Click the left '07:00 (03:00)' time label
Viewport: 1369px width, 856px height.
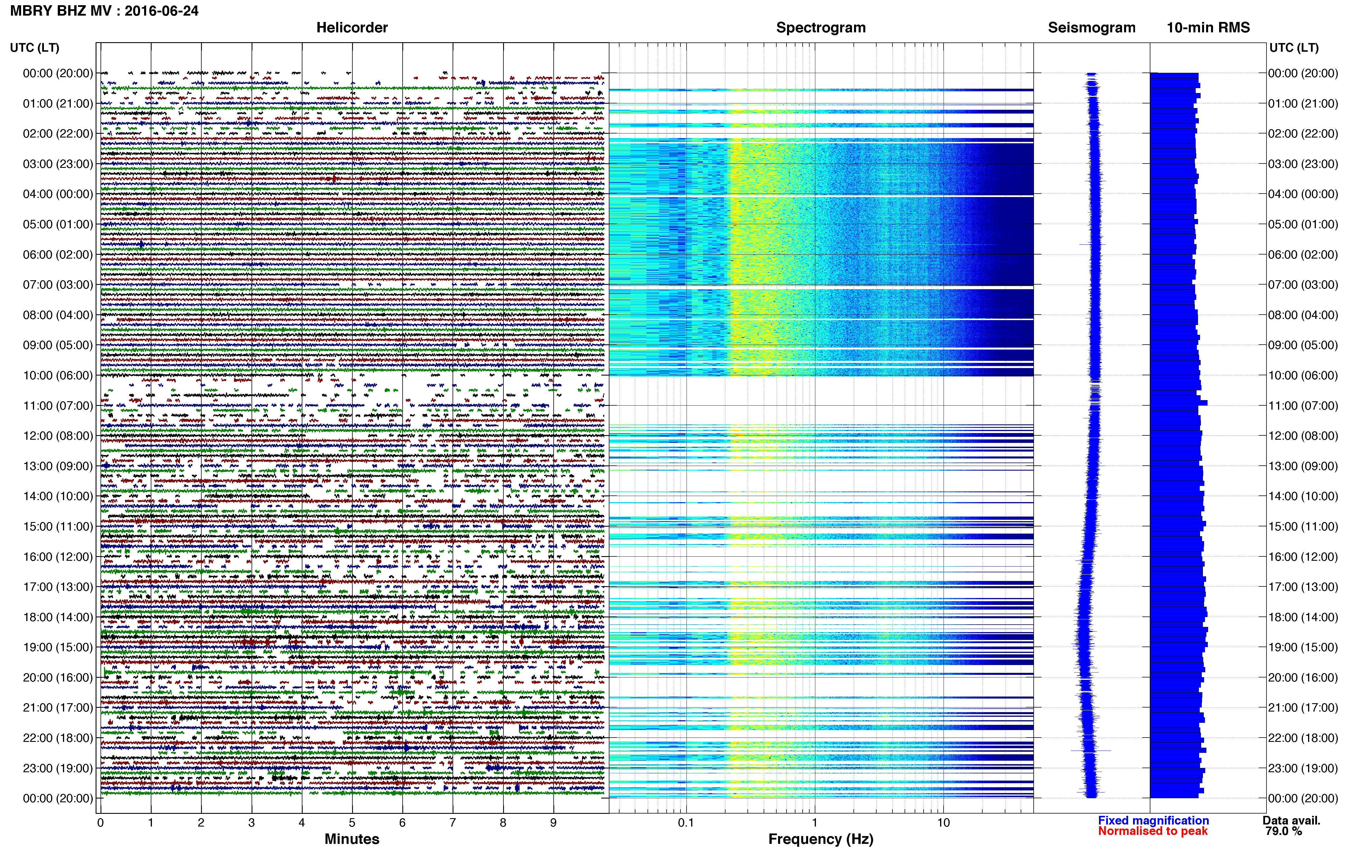tap(58, 285)
